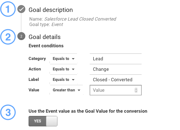180x130 pixels.
Task: Focus the empty Value number field
Action: [x=116, y=90]
